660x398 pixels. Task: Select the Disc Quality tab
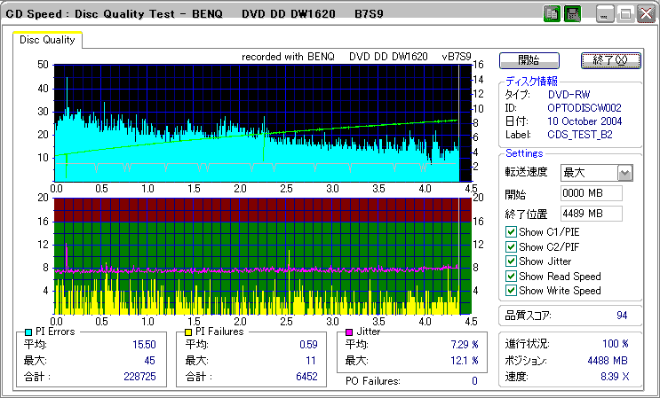click(x=48, y=40)
